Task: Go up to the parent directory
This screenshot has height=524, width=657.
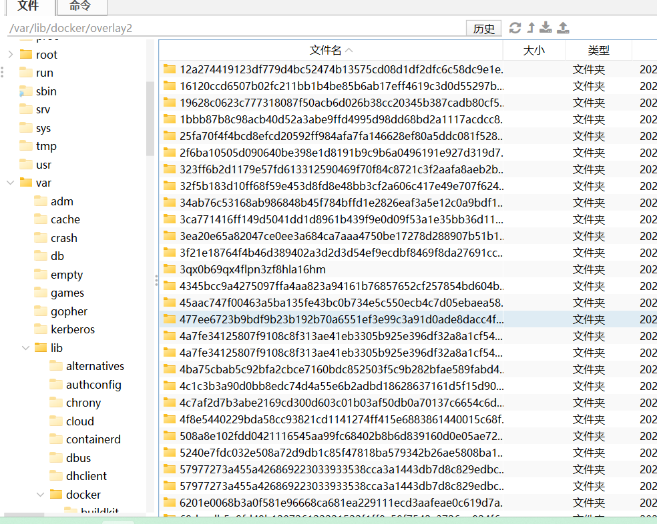Action: pos(531,28)
